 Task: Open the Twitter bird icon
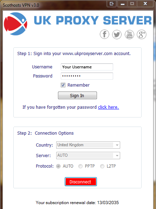[117, 34]
